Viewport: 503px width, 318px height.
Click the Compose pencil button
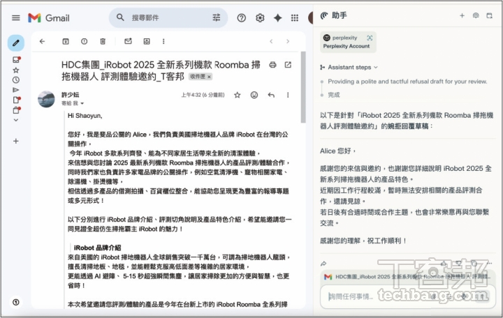click(x=15, y=43)
